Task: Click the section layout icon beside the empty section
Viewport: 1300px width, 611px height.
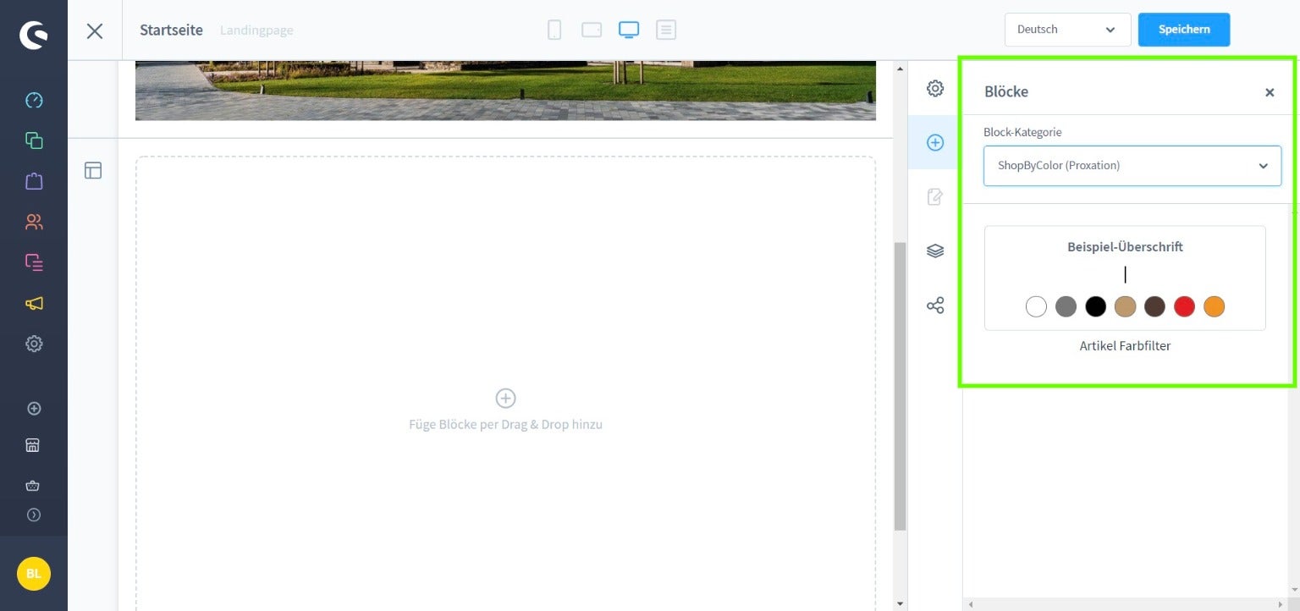Action: click(x=93, y=170)
